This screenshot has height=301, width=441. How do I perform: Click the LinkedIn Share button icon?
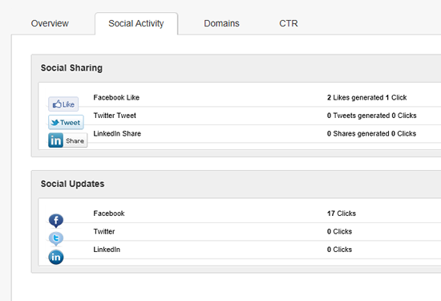[68, 140]
